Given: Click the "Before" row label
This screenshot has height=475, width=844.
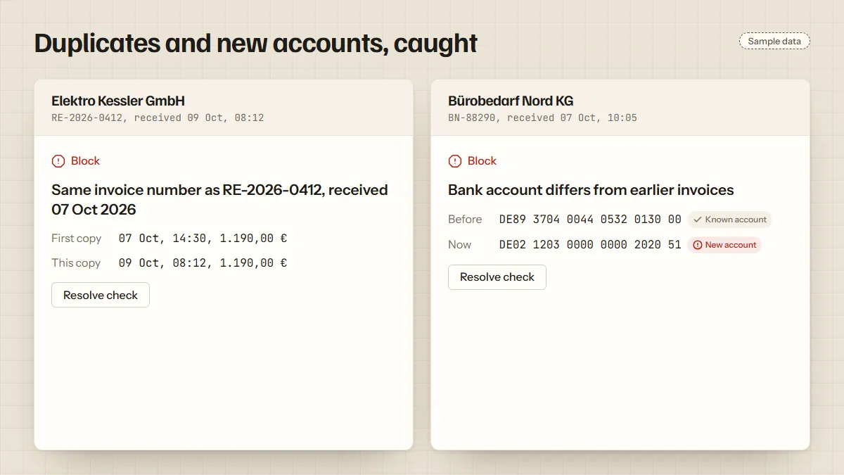Looking at the screenshot, I should pyautogui.click(x=465, y=220).
